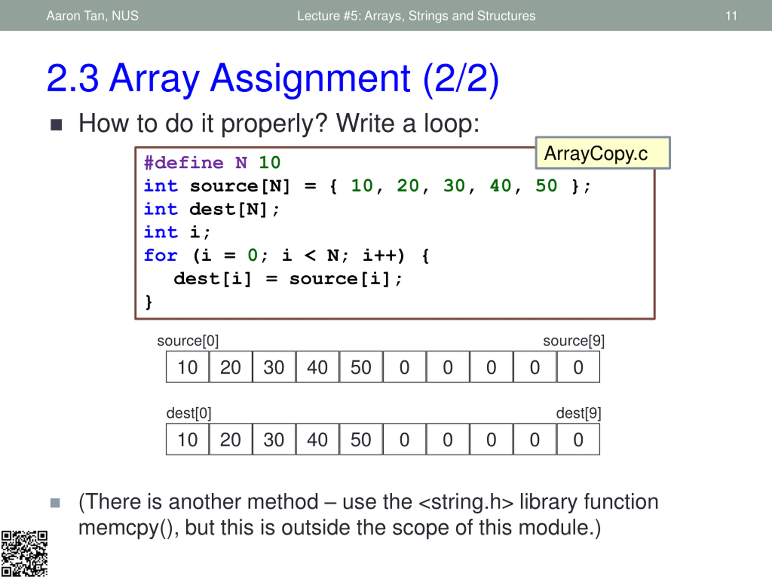Click the '#define N 10' code line

213,163
